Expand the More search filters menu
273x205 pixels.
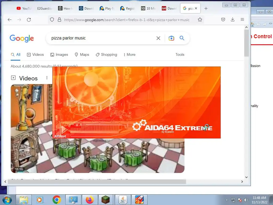click(129, 54)
